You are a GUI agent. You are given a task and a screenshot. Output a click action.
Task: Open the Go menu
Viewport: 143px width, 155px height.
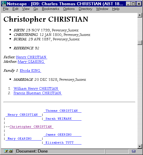(x=35, y=9)
